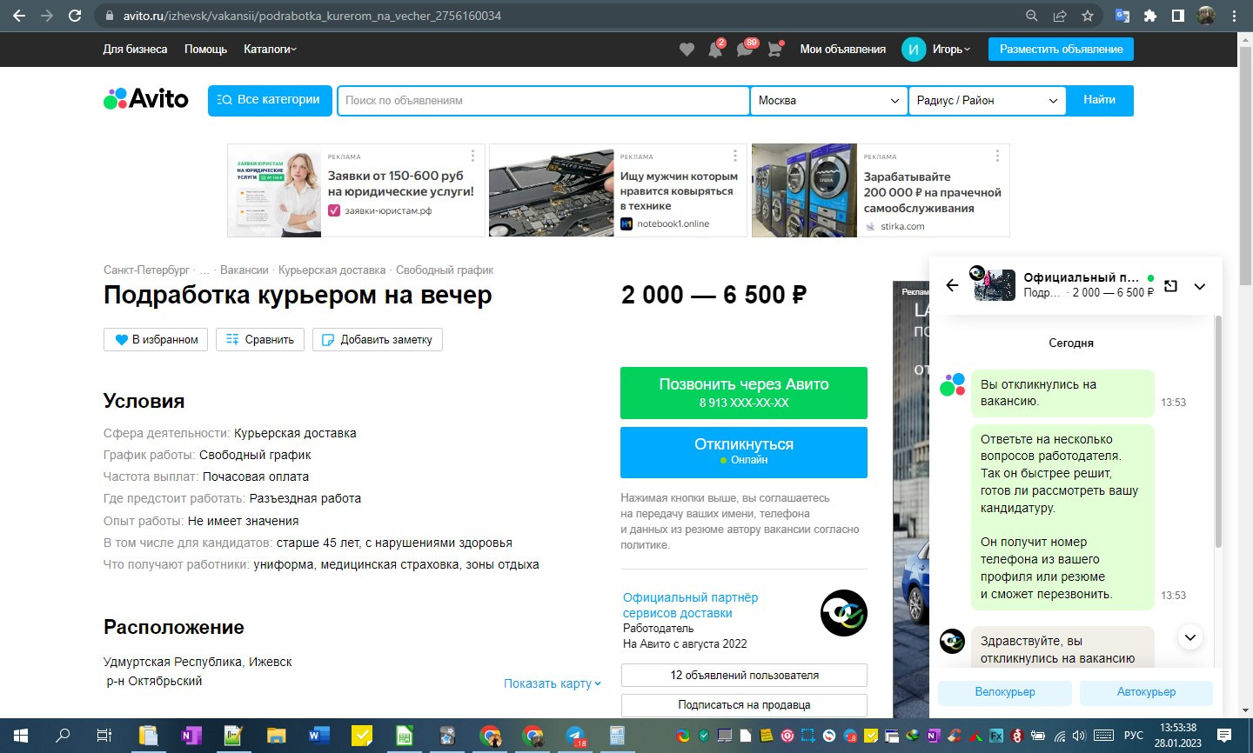Viewport: 1253px width, 753px height.
Task: Open the Радиус / Район dropdown
Action: [x=987, y=100]
